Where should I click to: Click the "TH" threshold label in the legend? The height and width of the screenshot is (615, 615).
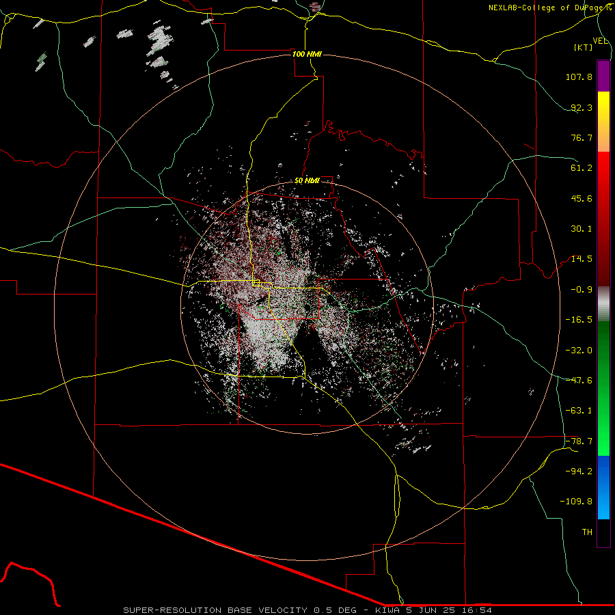[587, 532]
